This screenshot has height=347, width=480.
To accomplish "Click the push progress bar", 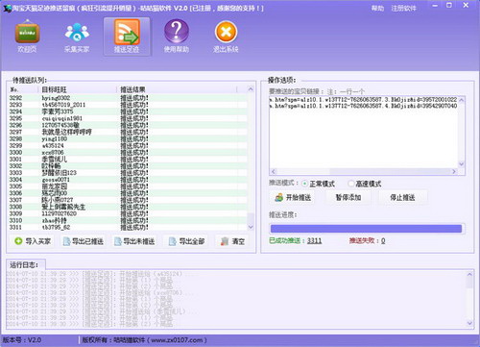I will (x=367, y=229).
